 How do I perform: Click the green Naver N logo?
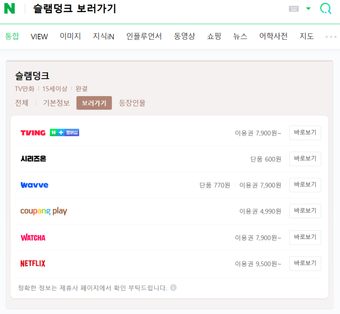click(x=10, y=8)
